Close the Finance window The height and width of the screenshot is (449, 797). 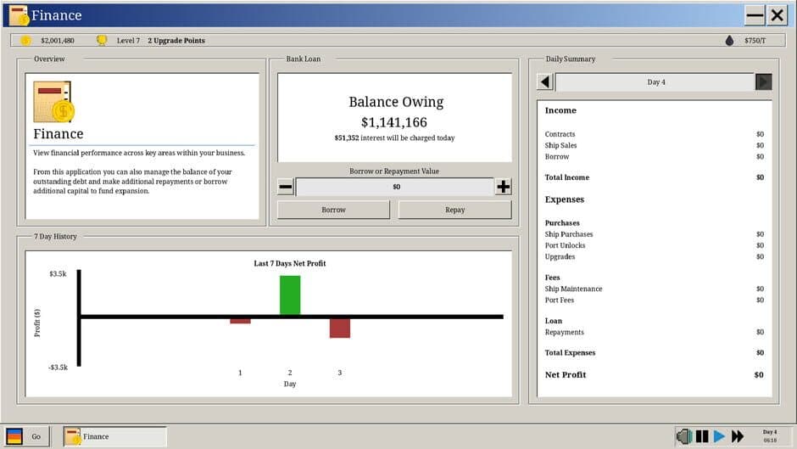777,15
